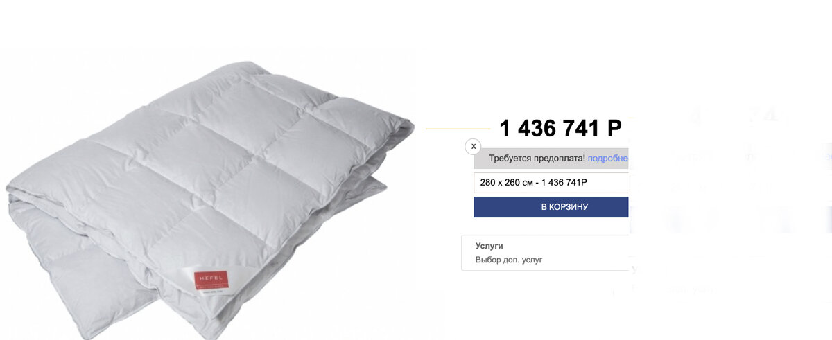Click the price text inside the size field
This screenshot has height=340, width=832.
[563, 183]
